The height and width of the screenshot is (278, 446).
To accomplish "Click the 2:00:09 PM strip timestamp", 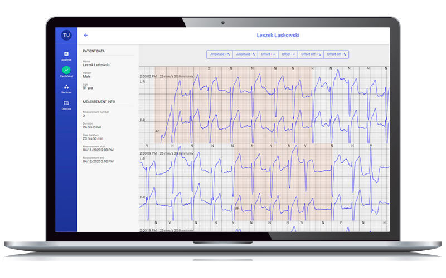I will 148,153.
